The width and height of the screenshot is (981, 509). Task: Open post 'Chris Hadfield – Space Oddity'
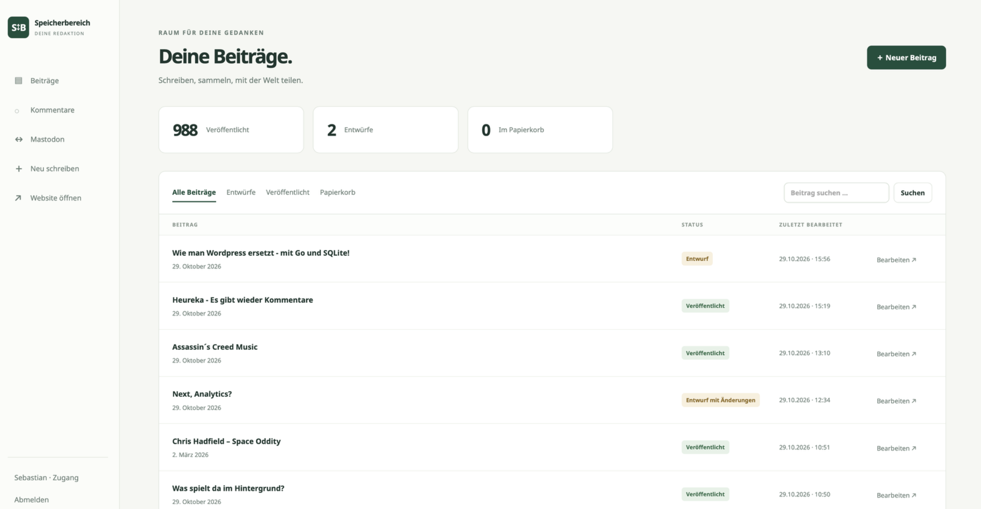pos(226,441)
